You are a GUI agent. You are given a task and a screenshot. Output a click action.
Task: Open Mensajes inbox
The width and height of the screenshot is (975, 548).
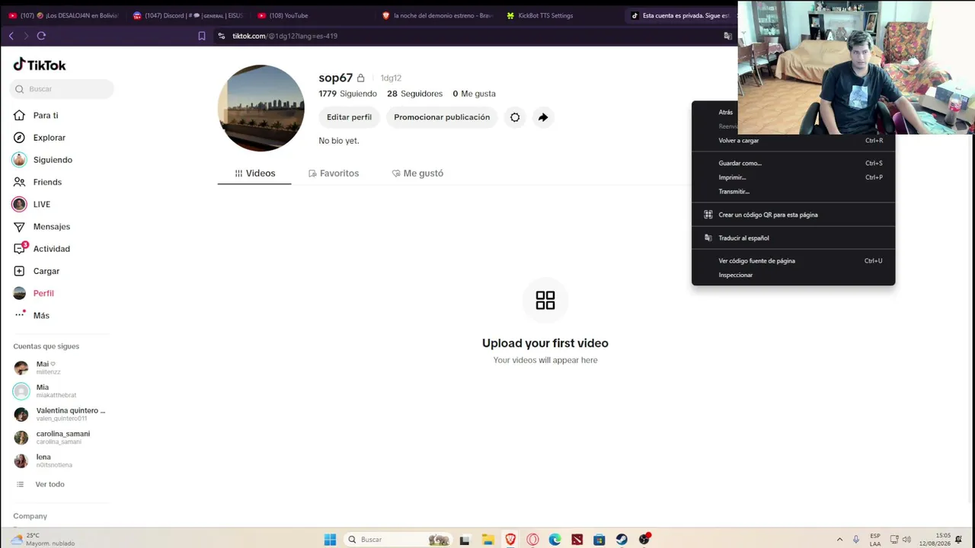tap(51, 227)
